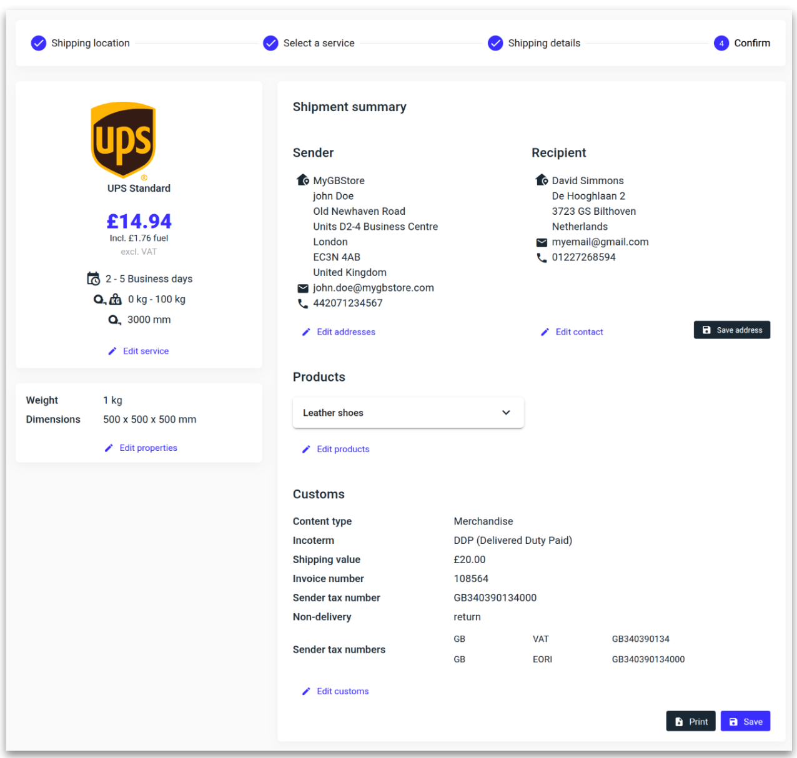
Task: Click the pencil icon beside Edit service
Action: (x=112, y=352)
